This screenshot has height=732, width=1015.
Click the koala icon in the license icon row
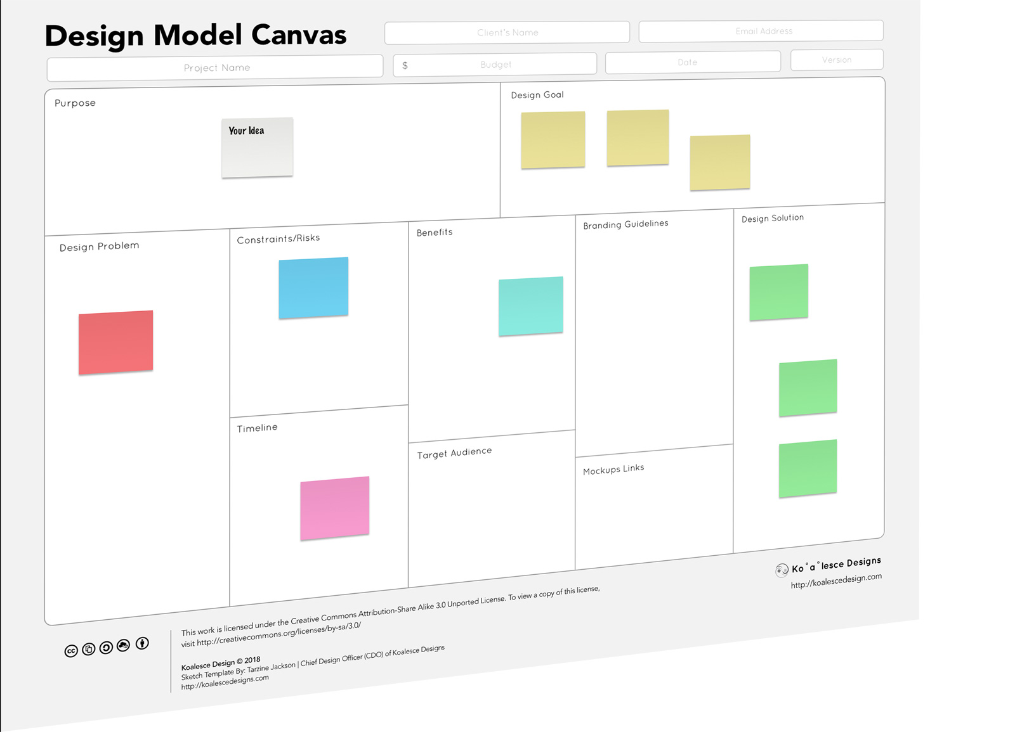122,645
